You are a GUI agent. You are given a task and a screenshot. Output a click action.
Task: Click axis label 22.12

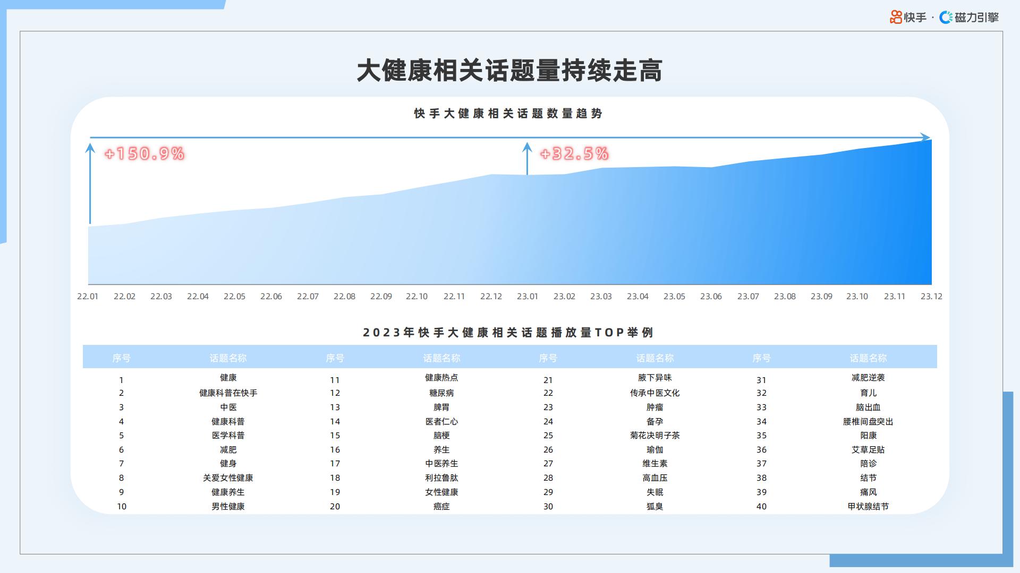pyautogui.click(x=491, y=296)
